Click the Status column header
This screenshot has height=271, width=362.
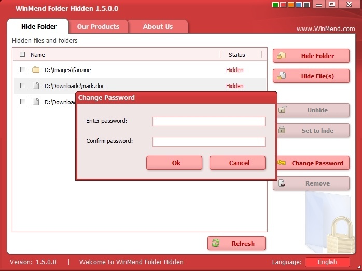tap(237, 55)
